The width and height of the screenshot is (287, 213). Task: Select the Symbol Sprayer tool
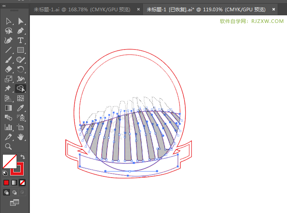[x=21, y=118]
